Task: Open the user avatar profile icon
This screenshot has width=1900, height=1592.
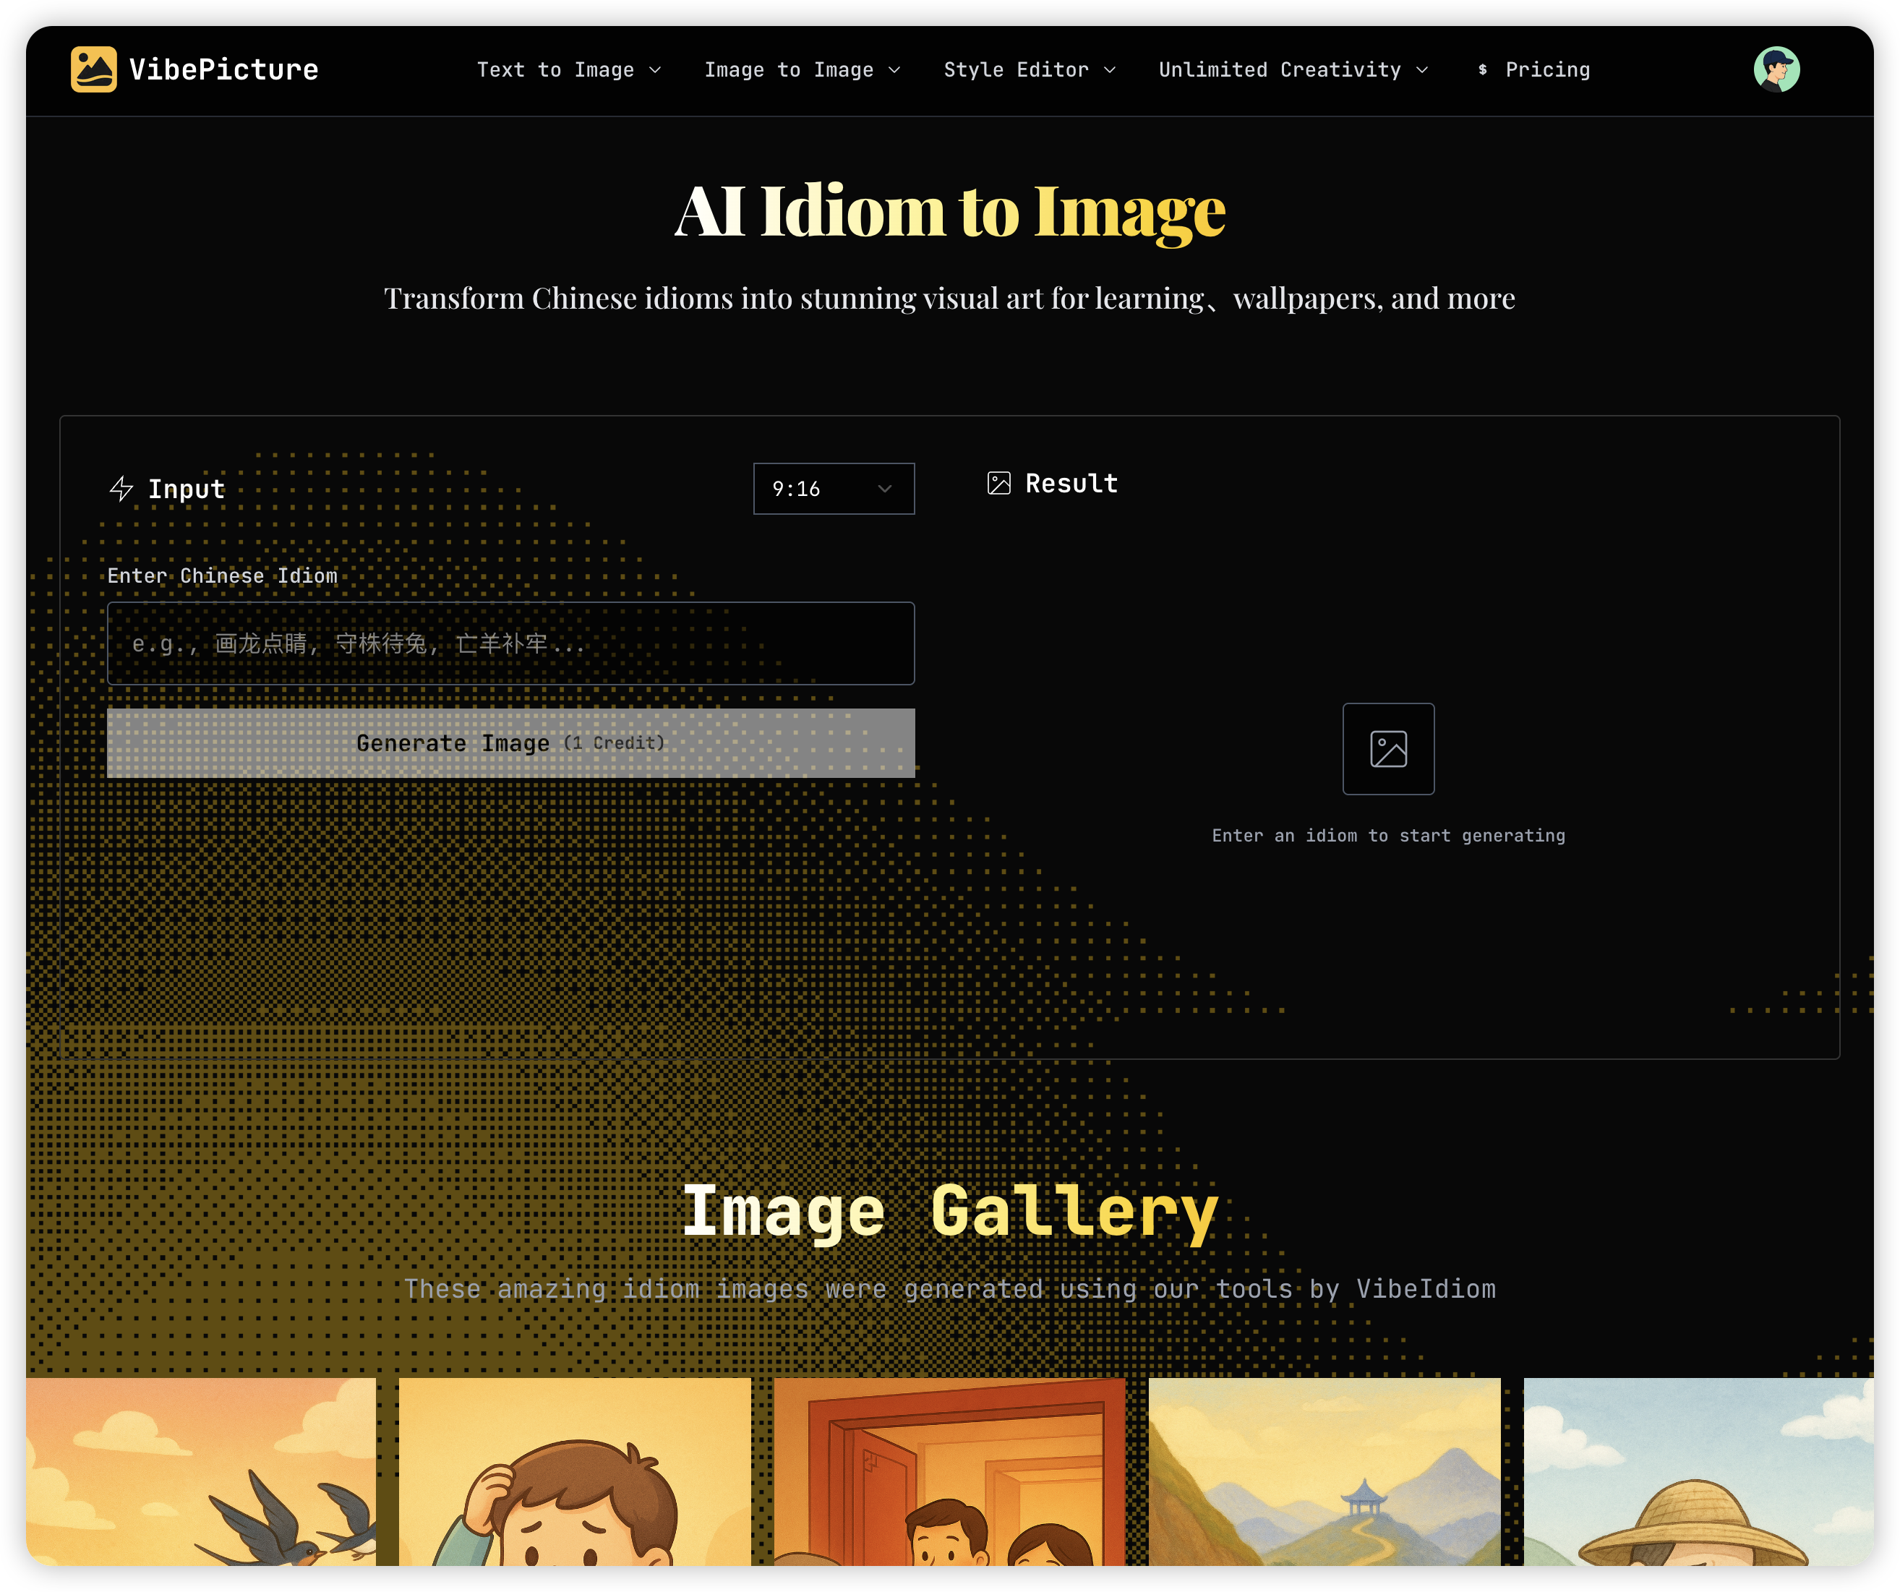Action: [x=1777, y=69]
